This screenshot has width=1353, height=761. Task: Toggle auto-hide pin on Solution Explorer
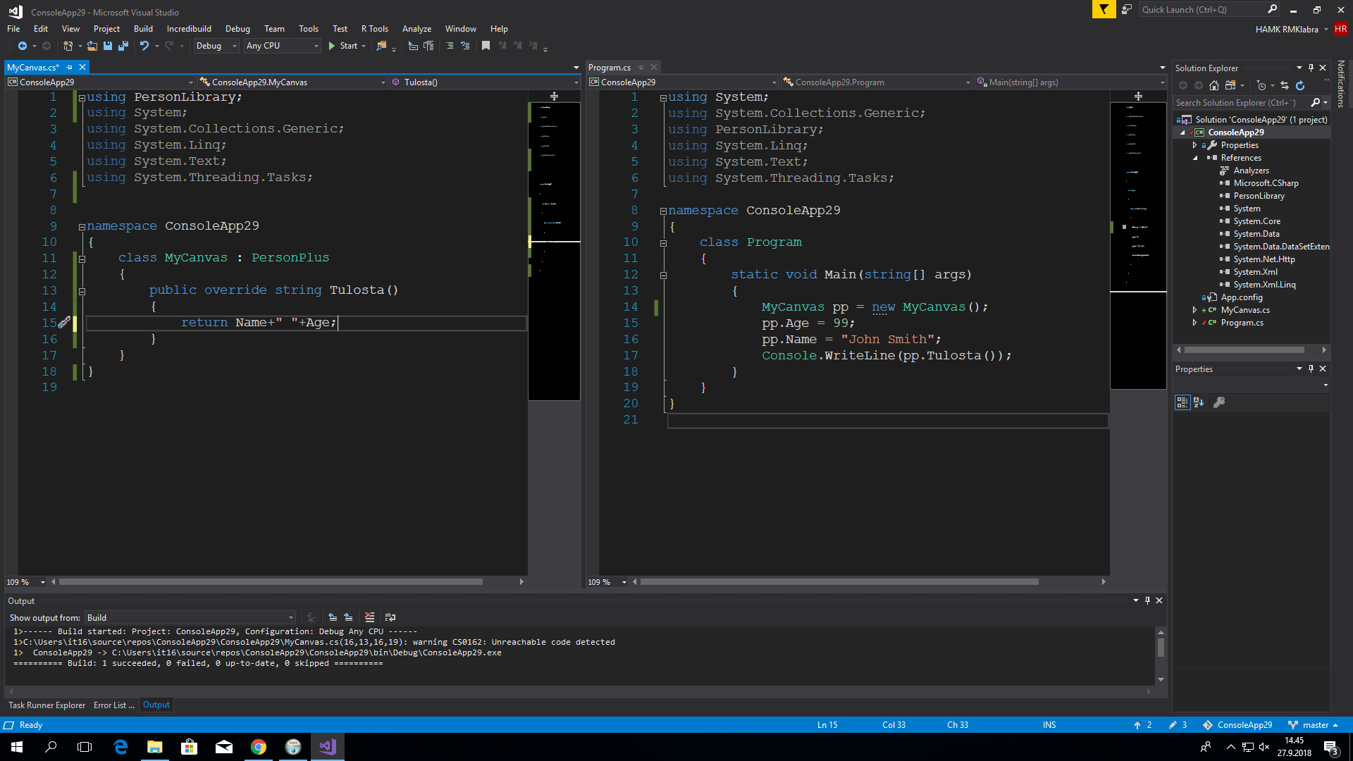[x=1311, y=68]
